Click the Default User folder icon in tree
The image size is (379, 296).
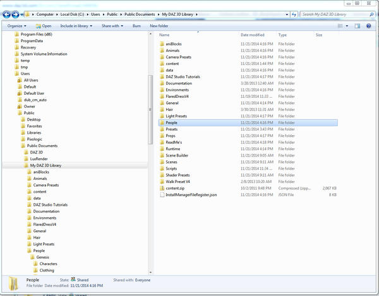click(20, 93)
